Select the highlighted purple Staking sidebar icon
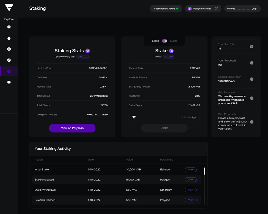Image resolution: width=268 pixels, height=214 pixels. click(x=9, y=71)
